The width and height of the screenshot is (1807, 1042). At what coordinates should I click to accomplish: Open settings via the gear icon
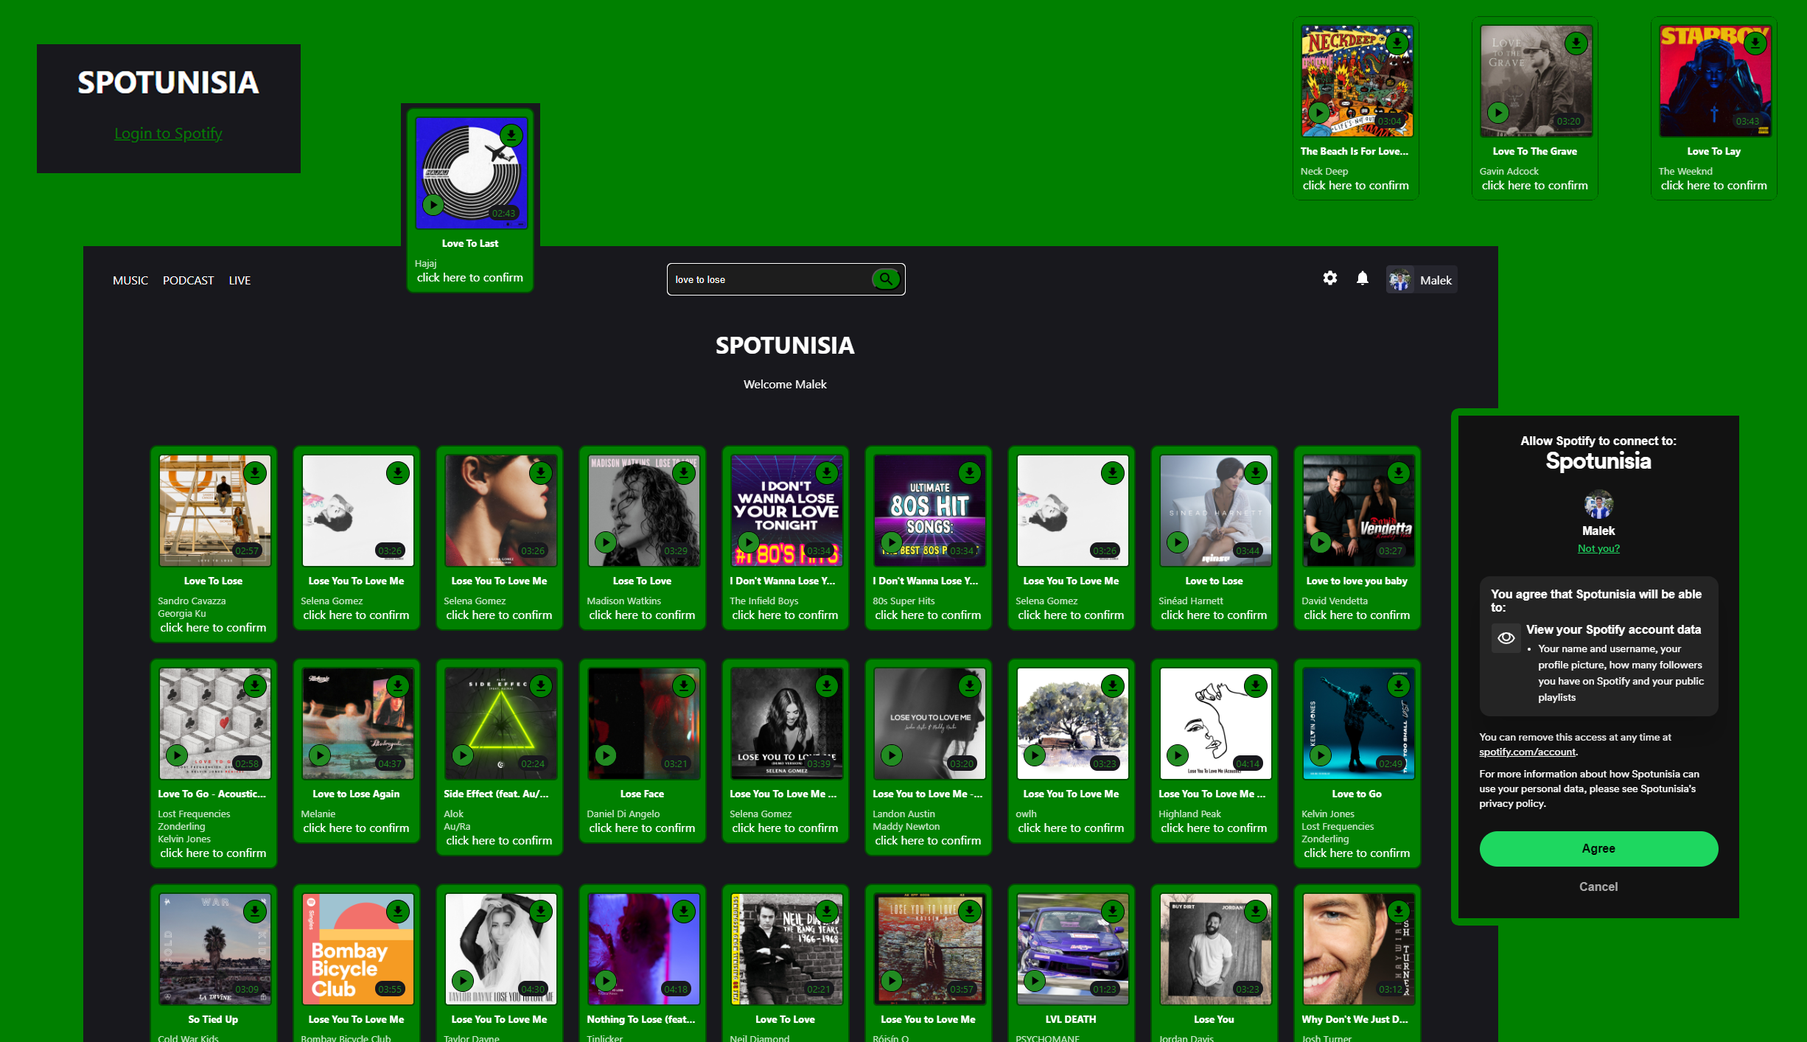[1329, 279]
